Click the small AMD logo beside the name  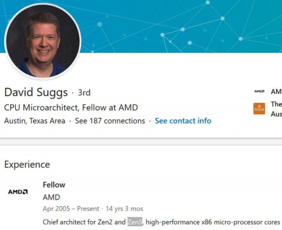(259, 92)
